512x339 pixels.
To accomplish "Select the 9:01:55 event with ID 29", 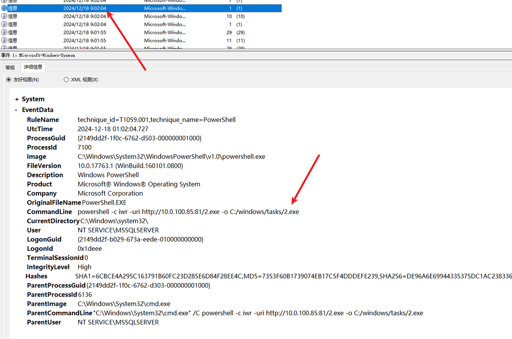I will 141,32.
